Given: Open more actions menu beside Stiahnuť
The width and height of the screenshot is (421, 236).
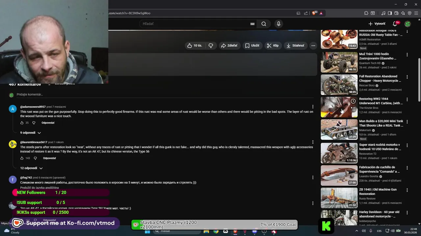Looking at the screenshot, I should (x=313, y=46).
